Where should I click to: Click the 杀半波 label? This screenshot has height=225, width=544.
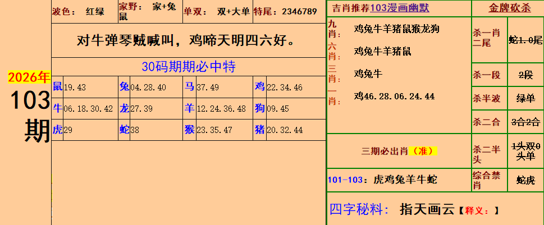point(486,98)
